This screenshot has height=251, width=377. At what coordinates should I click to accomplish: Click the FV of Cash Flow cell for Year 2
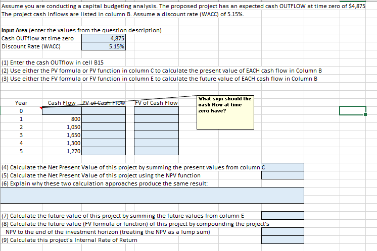coord(156,127)
